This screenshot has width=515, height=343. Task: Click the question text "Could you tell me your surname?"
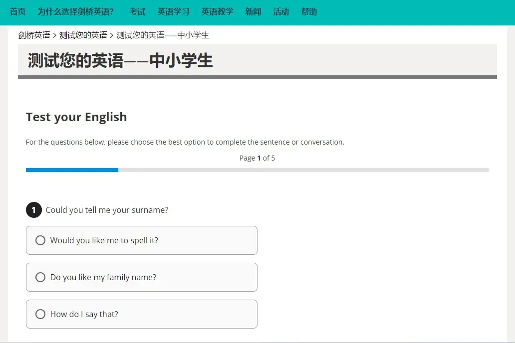107,210
